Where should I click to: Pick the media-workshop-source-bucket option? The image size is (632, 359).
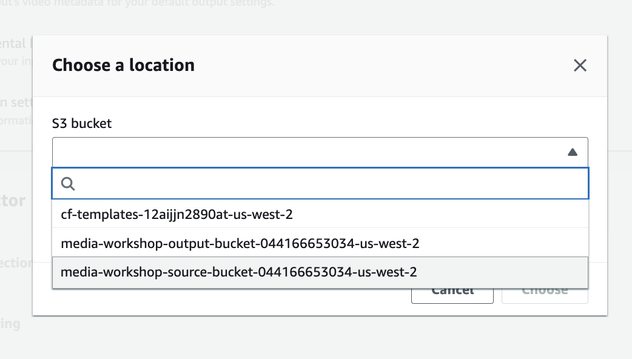click(x=239, y=272)
